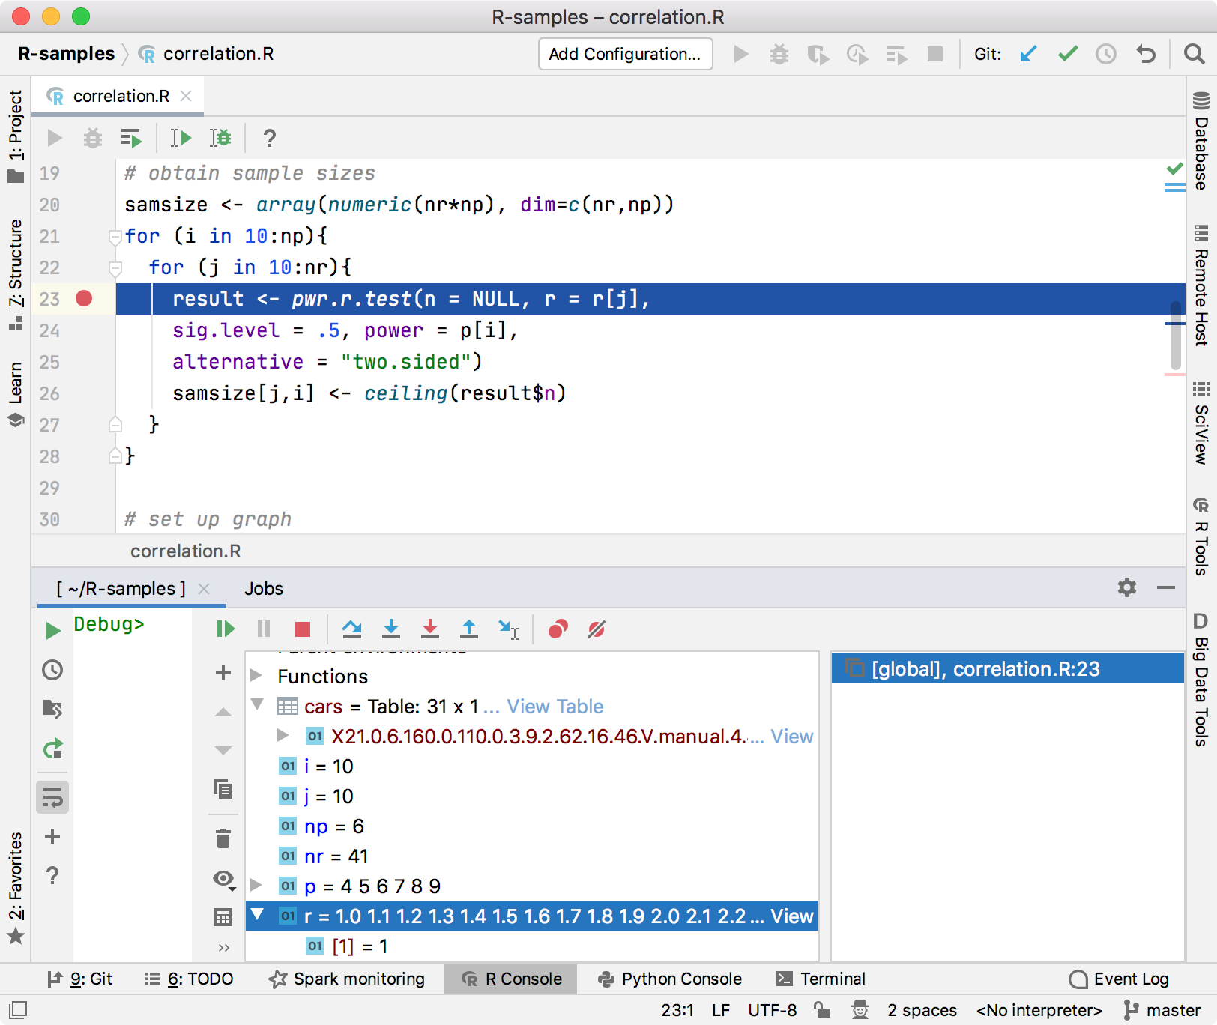Open the View Breakpoints dialog
The width and height of the screenshot is (1217, 1025).
[557, 629]
